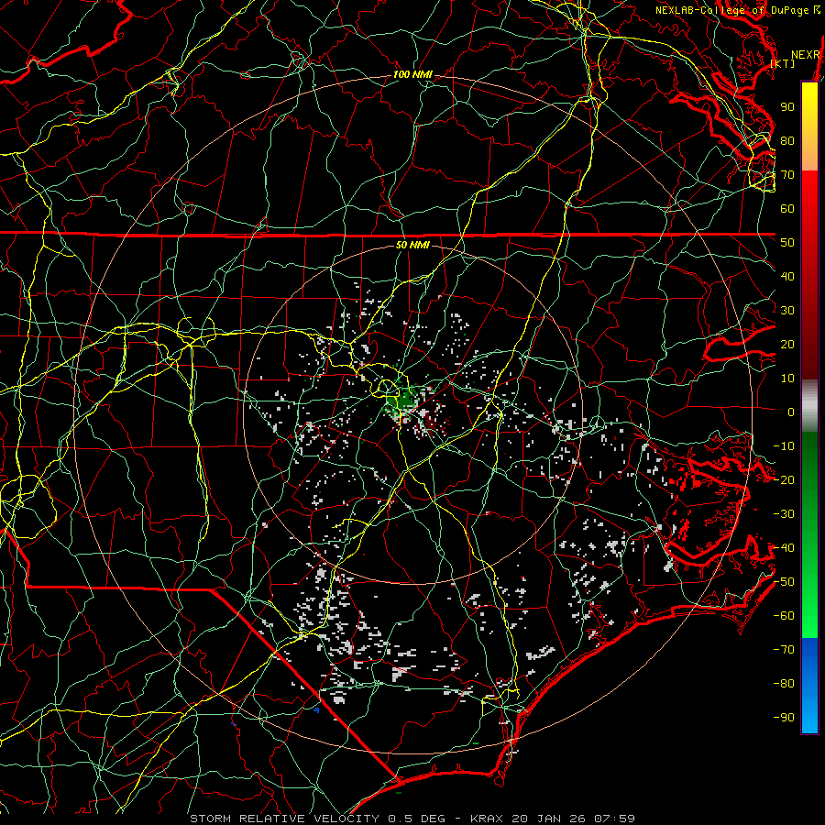The image size is (825, 825).
Task: Click the [KT] units label above the color bar
Action: [783, 63]
